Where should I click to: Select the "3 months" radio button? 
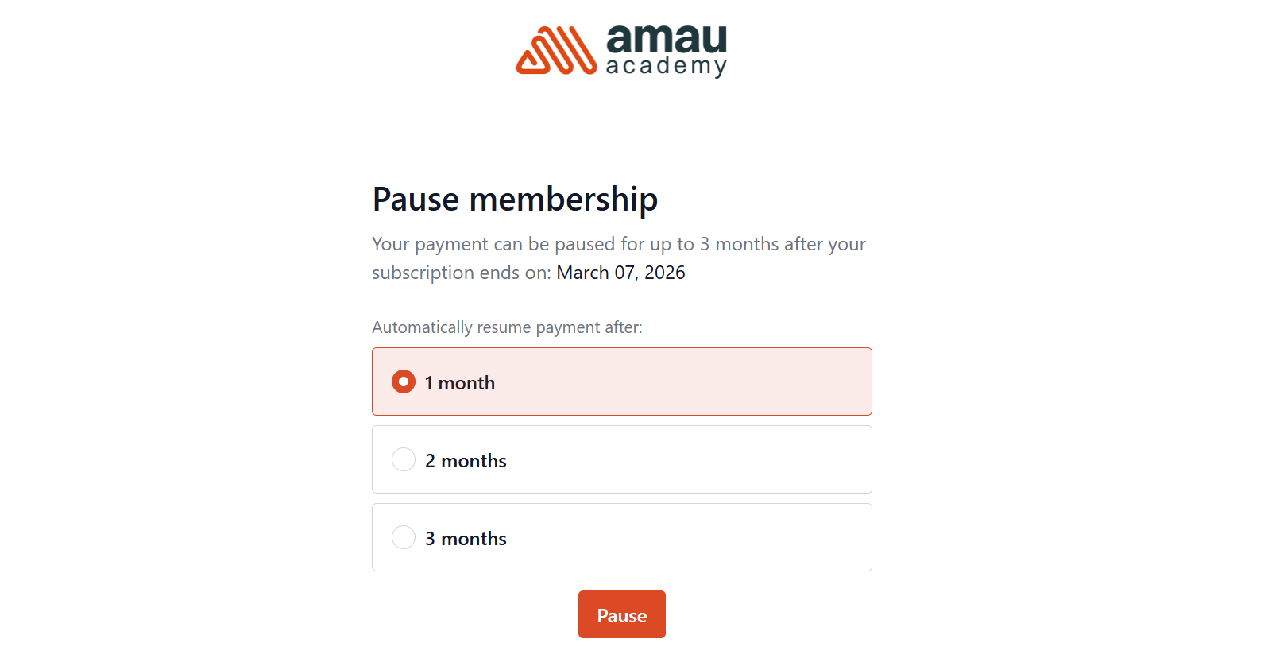404,537
